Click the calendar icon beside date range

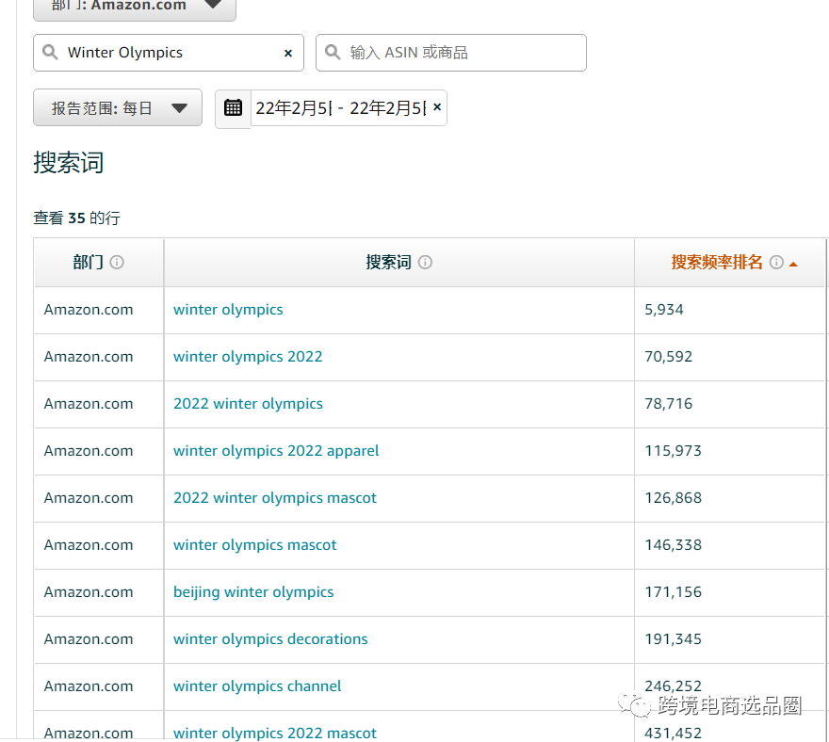pos(233,108)
